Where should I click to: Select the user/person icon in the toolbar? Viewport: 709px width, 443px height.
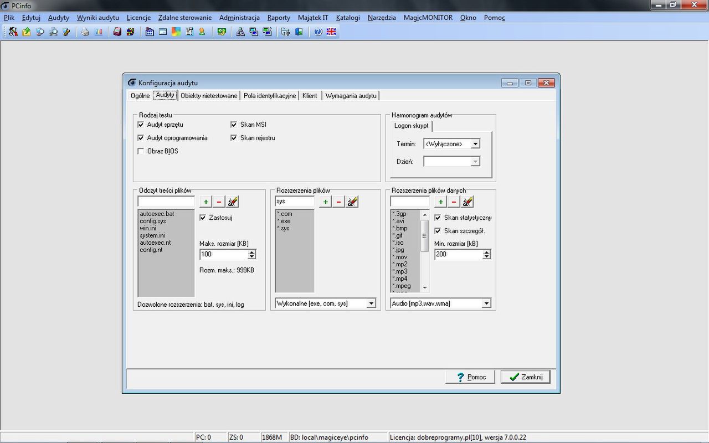pos(202,32)
